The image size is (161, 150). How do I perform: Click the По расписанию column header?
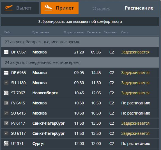74,32
